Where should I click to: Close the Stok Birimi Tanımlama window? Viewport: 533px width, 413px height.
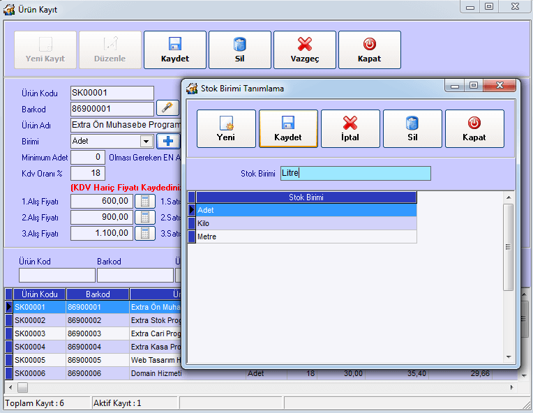point(500,85)
